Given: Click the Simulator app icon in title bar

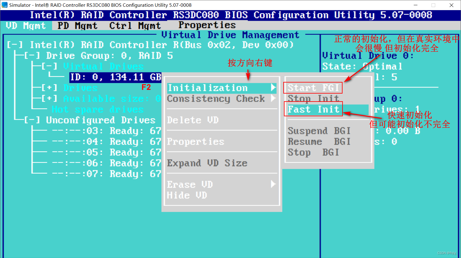Looking at the screenshot, I should [x=5, y=5].
